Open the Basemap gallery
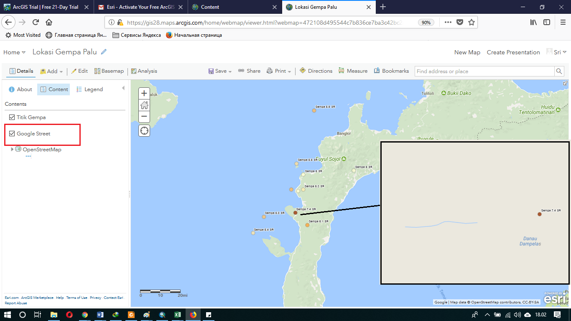The image size is (571, 321). (109, 71)
